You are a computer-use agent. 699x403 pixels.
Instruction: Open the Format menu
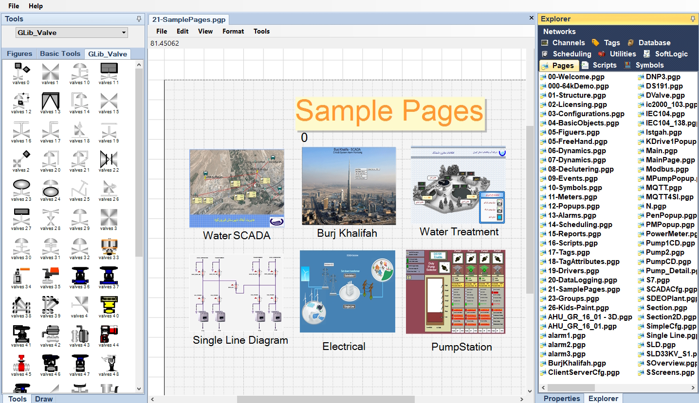(233, 31)
